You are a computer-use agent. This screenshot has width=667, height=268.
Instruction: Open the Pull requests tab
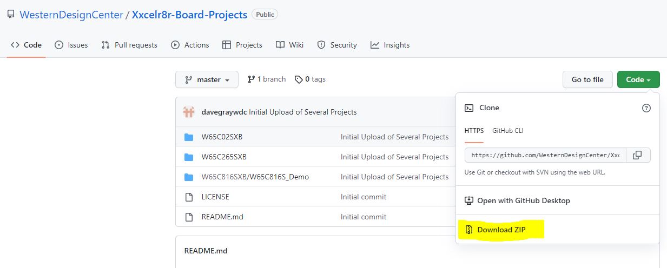click(x=129, y=45)
